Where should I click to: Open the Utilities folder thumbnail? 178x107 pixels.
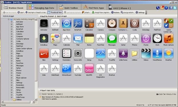pyautogui.click(x=135, y=53)
